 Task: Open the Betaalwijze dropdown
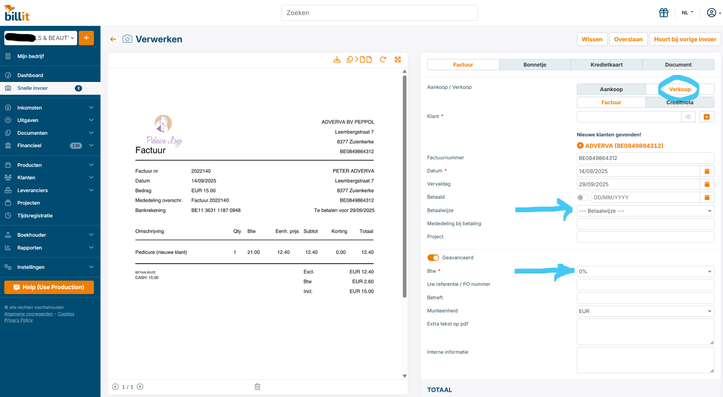click(x=645, y=211)
